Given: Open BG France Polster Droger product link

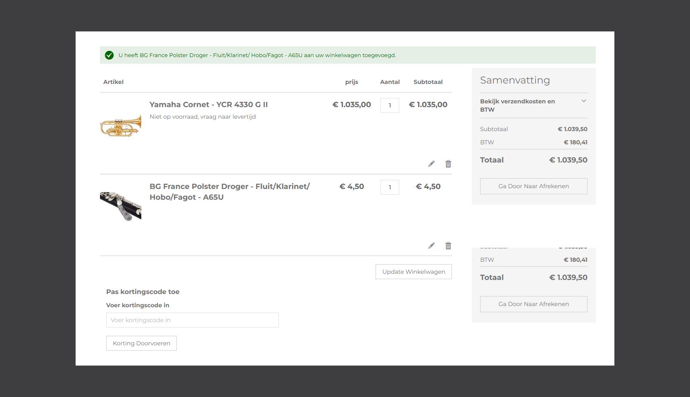Looking at the screenshot, I should [x=230, y=192].
